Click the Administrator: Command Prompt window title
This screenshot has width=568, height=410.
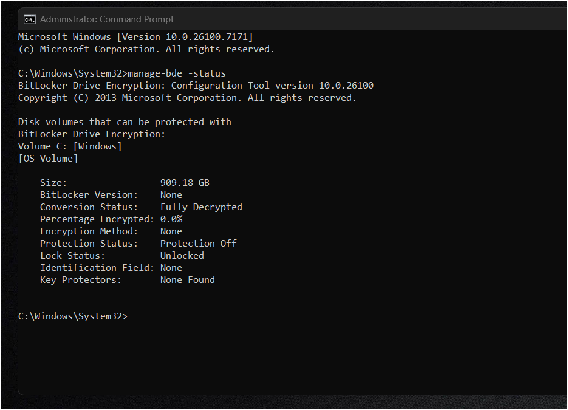coord(107,19)
